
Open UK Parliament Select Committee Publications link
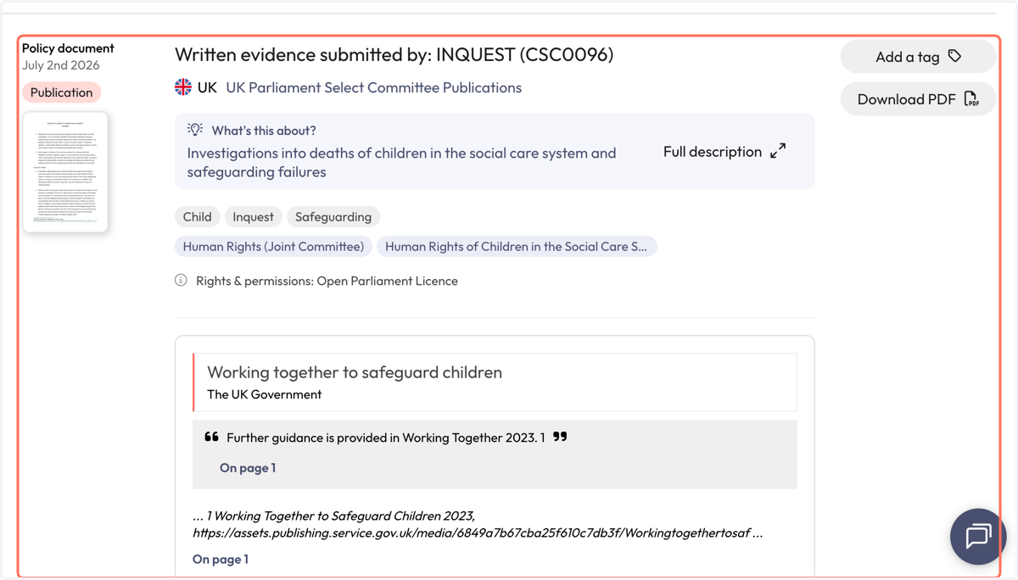point(373,87)
